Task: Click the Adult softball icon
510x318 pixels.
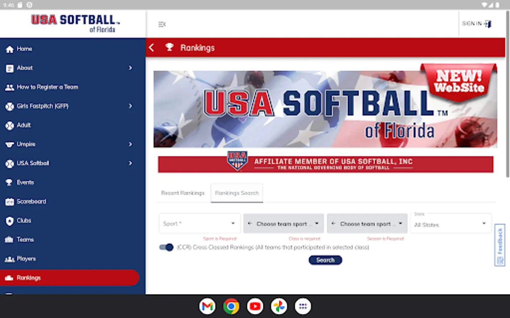Action: (10, 125)
